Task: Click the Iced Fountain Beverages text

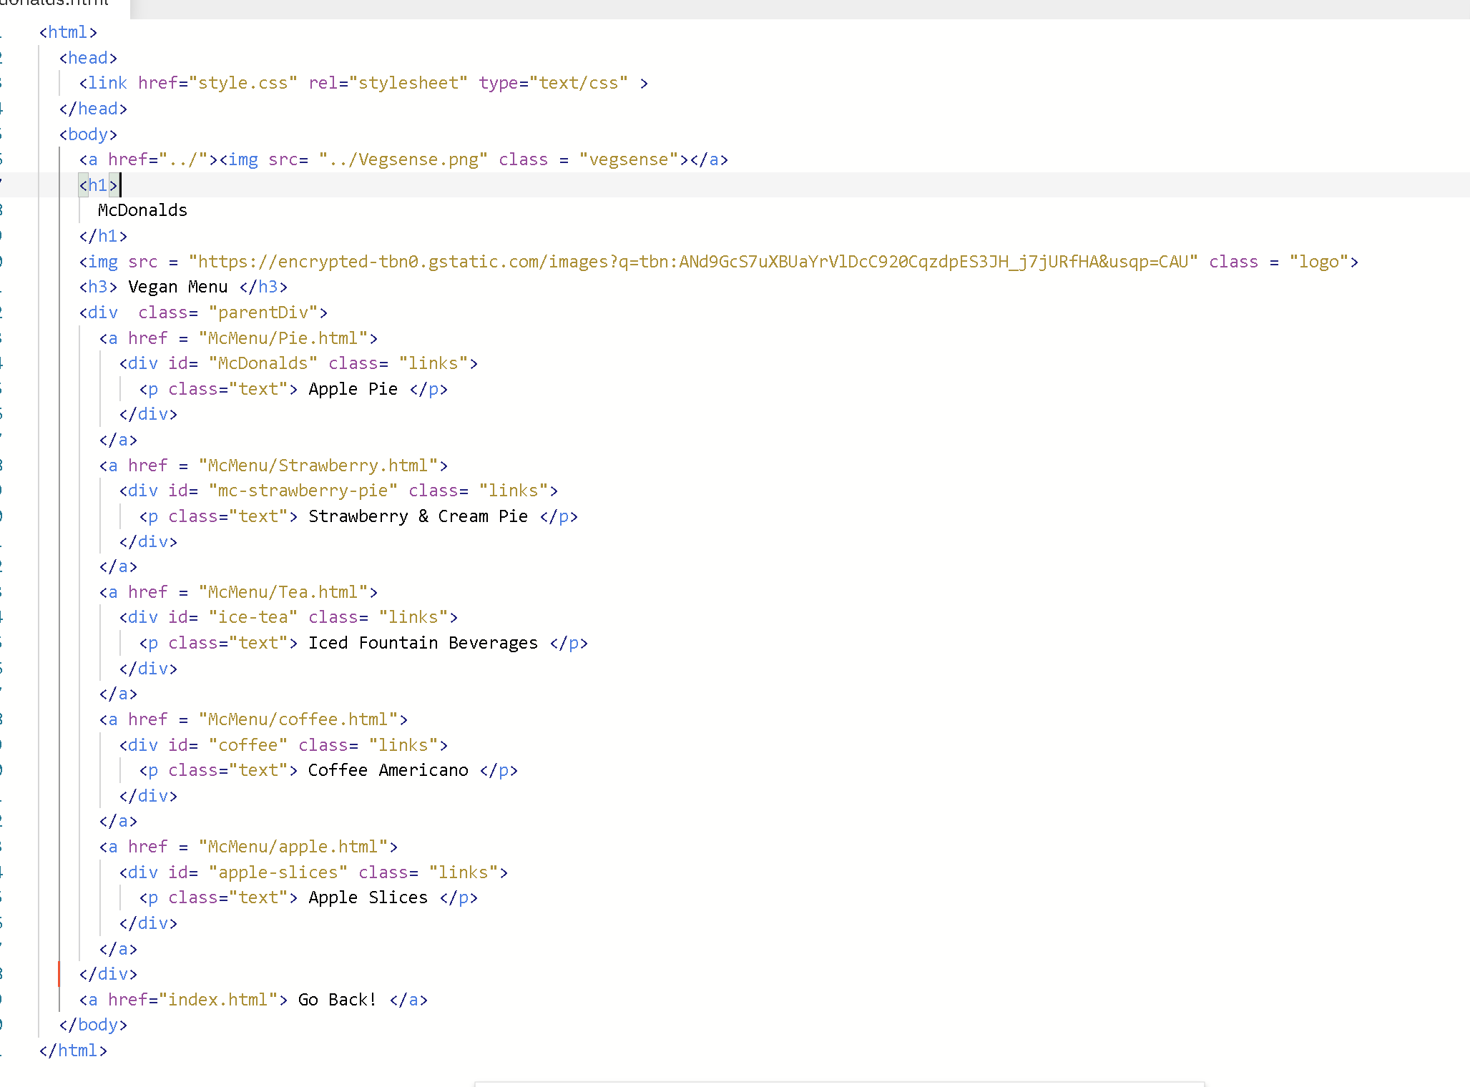Action: 423,643
